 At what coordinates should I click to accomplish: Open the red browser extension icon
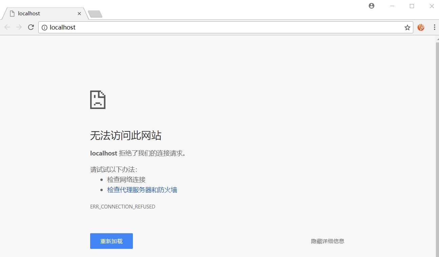click(x=421, y=27)
